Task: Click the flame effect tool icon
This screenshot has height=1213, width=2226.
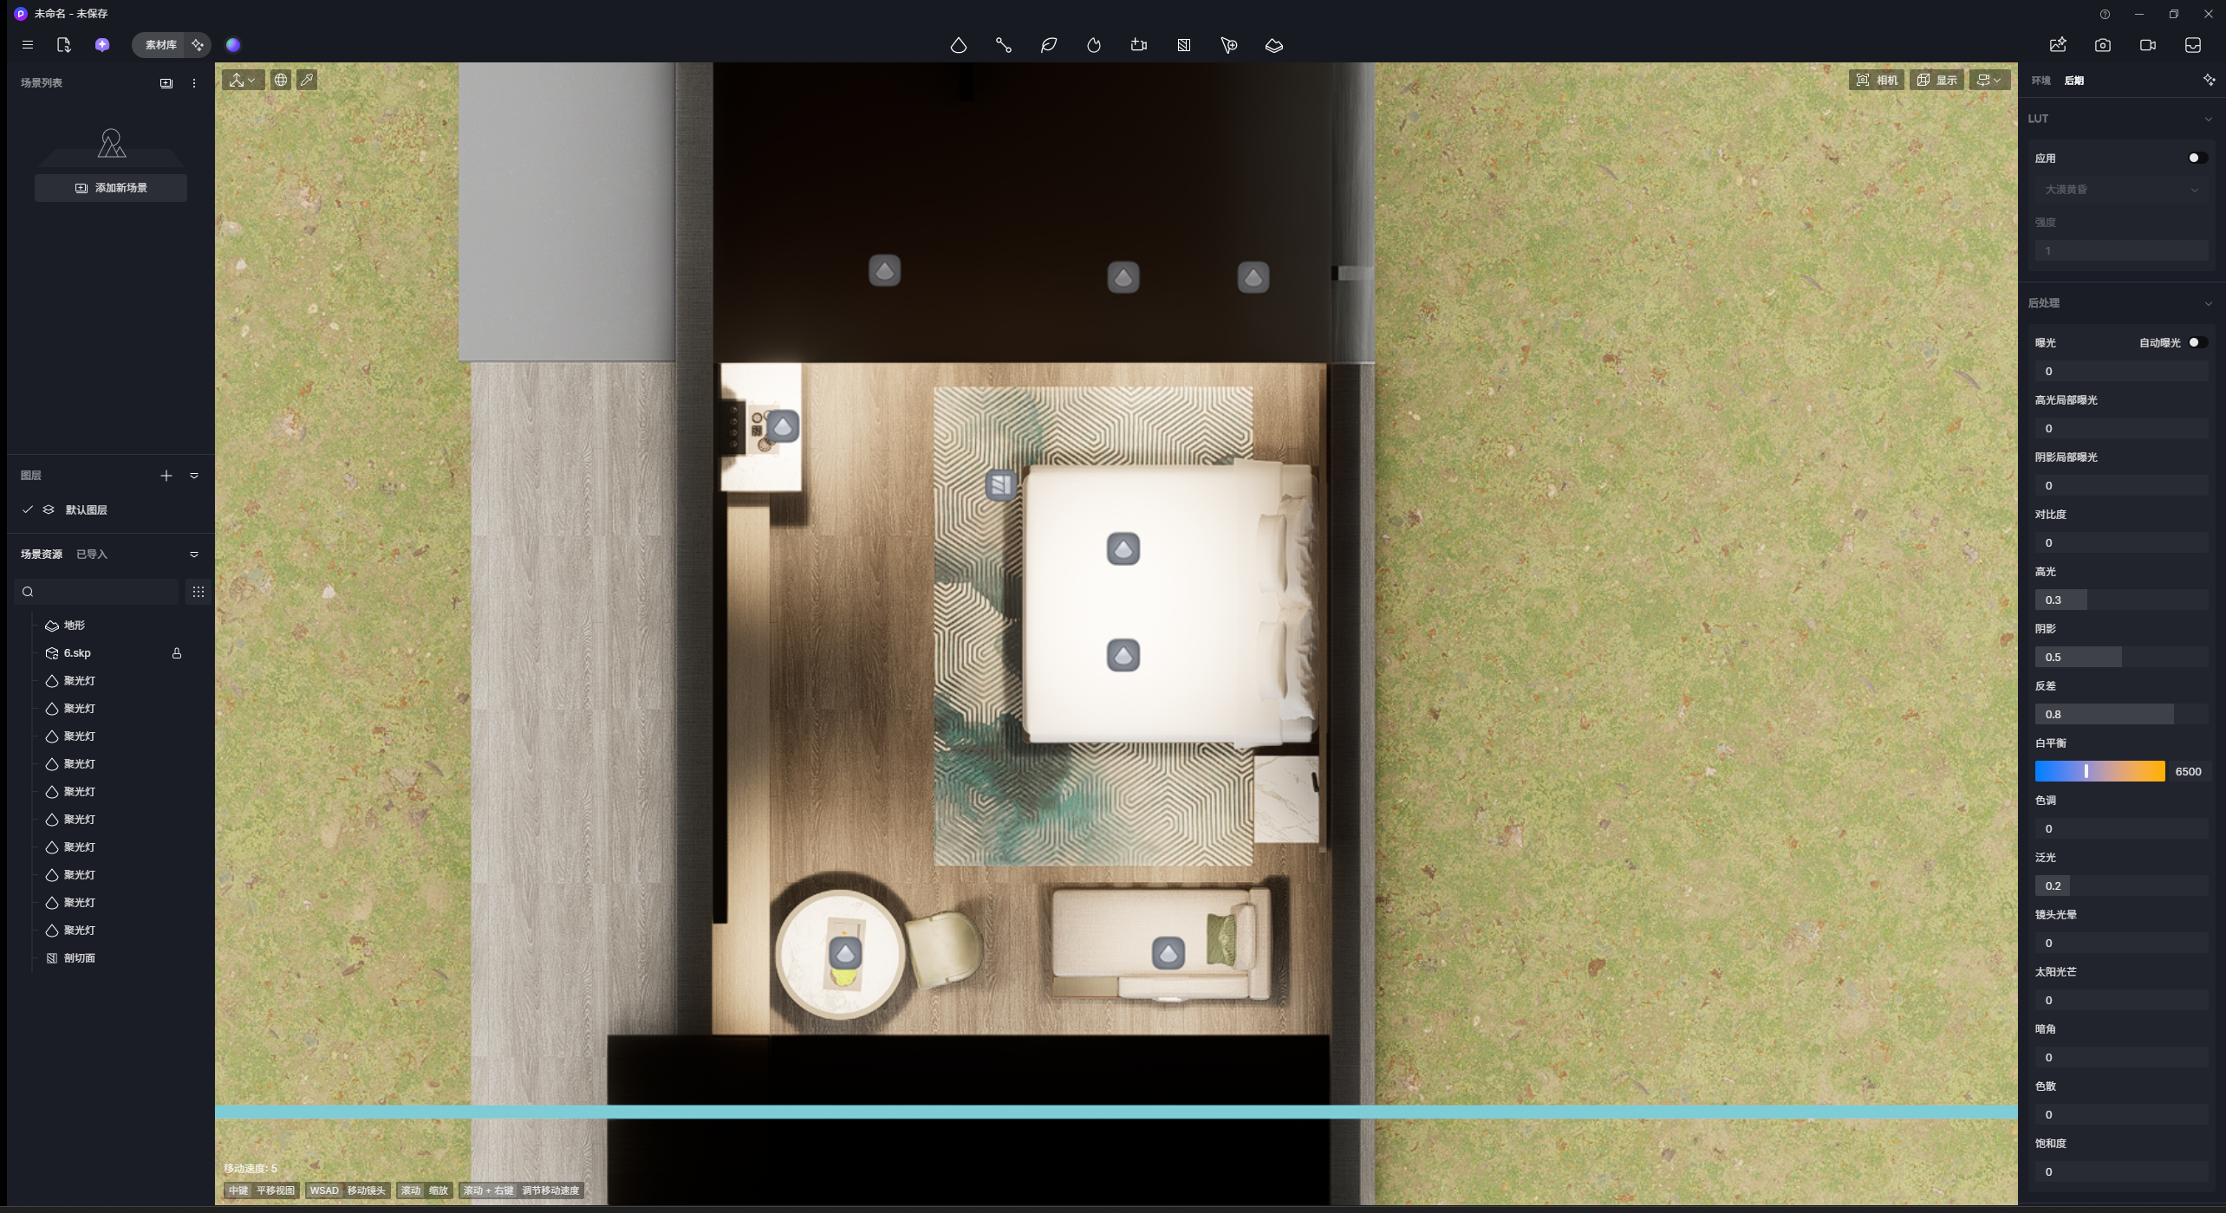Action: point(1093,45)
